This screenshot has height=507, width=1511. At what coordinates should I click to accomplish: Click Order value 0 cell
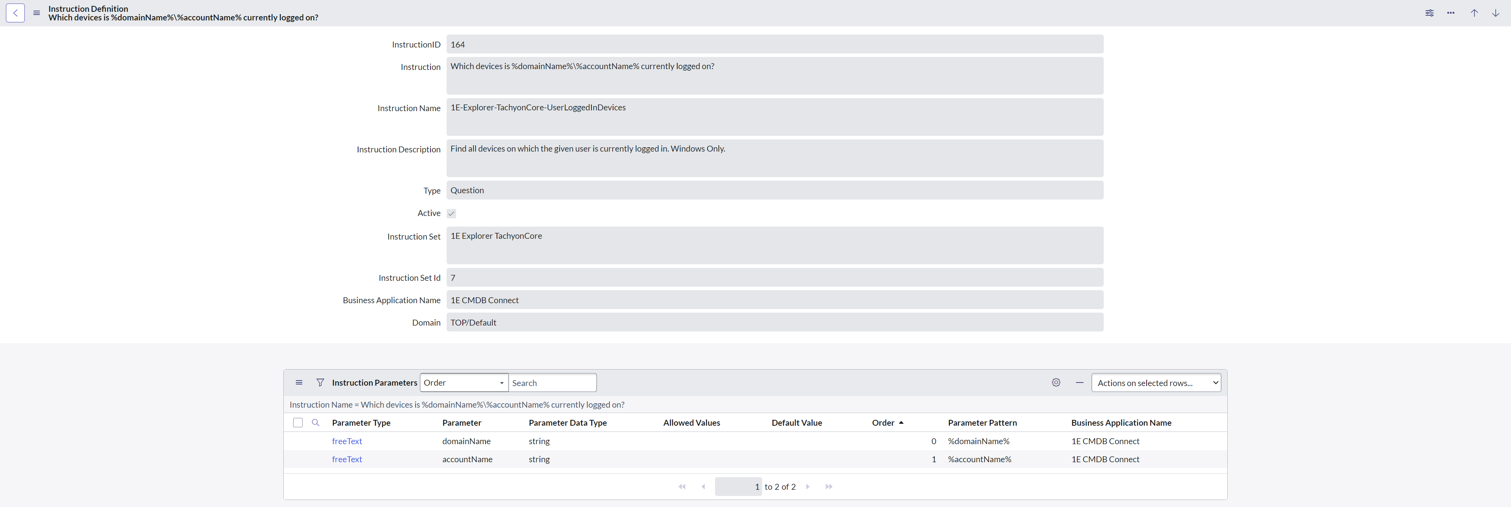(933, 441)
